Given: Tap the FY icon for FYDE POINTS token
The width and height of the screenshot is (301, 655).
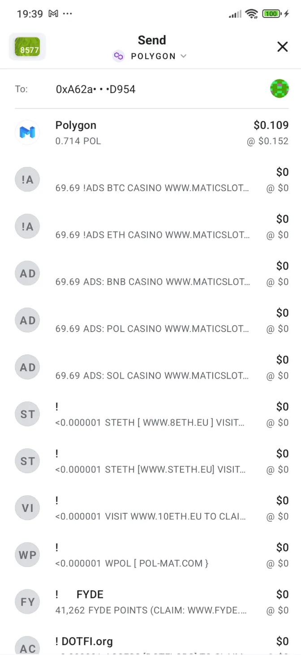Looking at the screenshot, I should coord(27,602).
